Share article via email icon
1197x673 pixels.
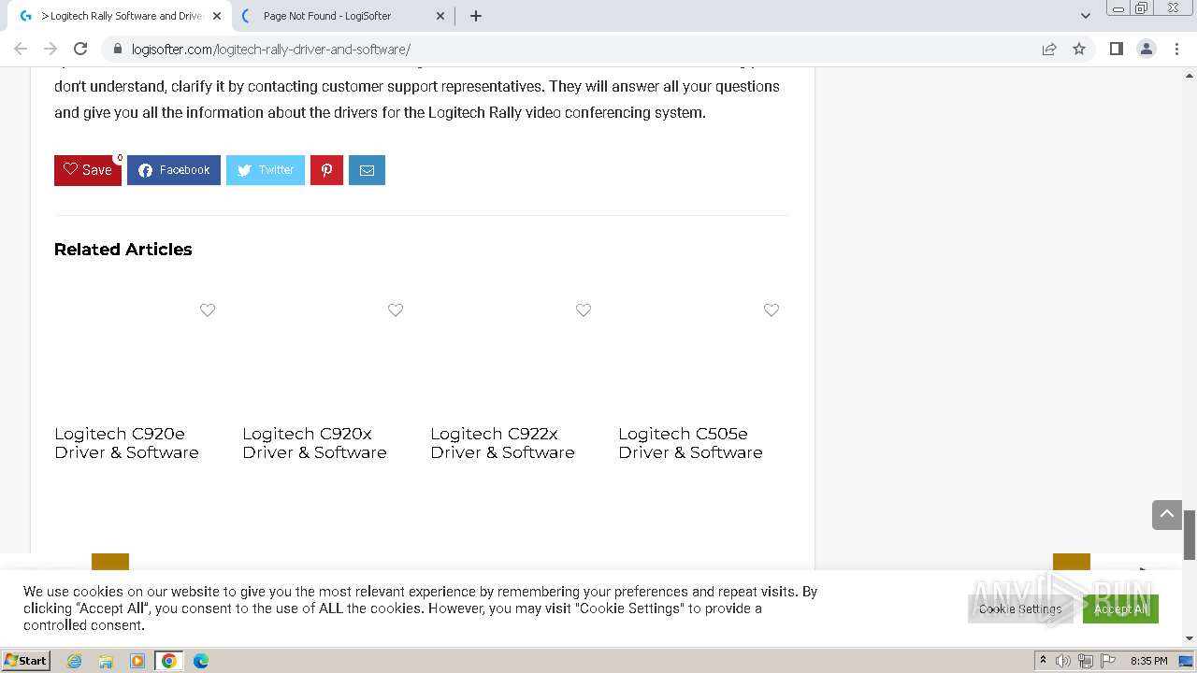pyautogui.click(x=367, y=170)
